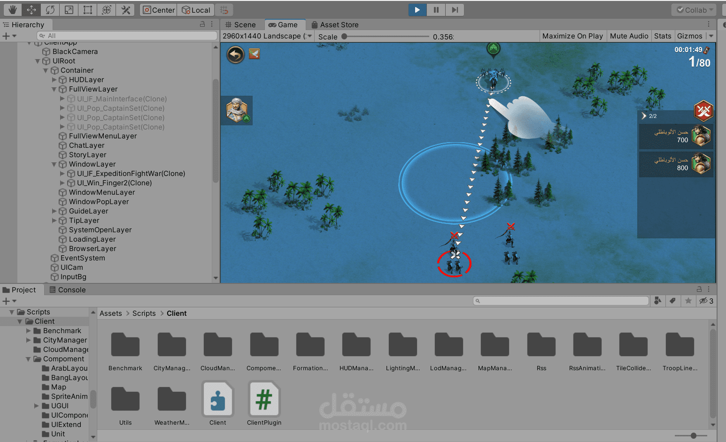Viewport: 726px width, 442px height.
Task: Open Hierarchy create plus menu
Action: pyautogui.click(x=9, y=36)
